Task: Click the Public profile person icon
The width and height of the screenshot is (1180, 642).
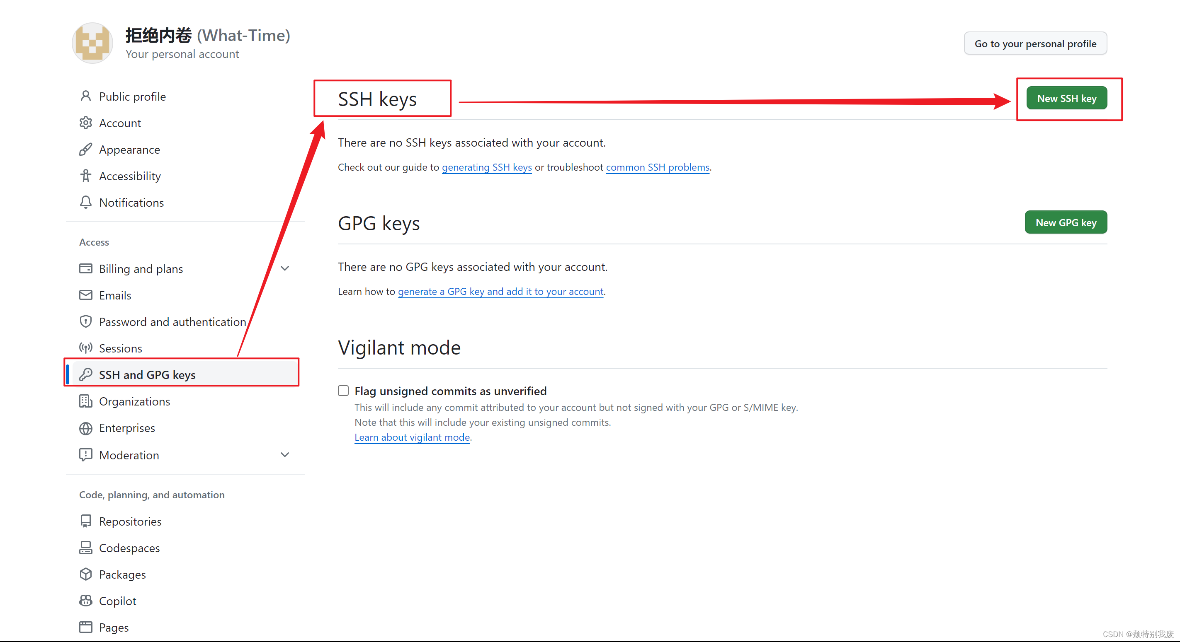Action: pos(86,96)
